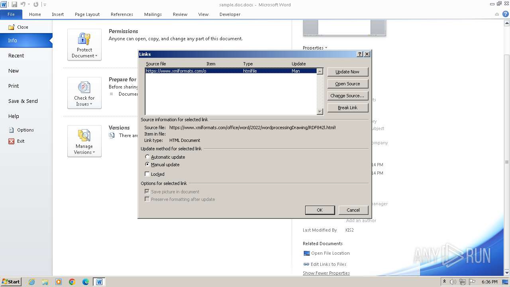Switch to the Page Layout tab

click(87, 14)
